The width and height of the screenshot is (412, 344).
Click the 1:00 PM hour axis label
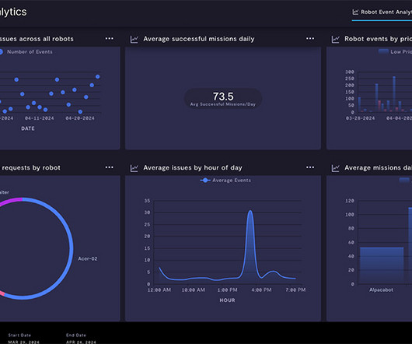[227, 290]
